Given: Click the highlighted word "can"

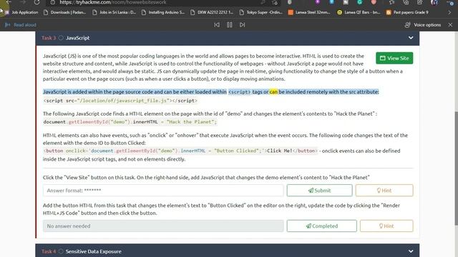Looking at the screenshot, I should point(273,92).
